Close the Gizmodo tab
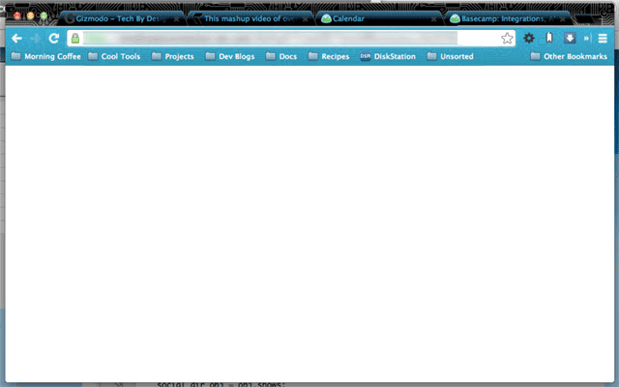 point(176,19)
